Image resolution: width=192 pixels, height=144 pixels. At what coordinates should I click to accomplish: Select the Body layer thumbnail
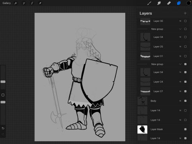(142, 101)
